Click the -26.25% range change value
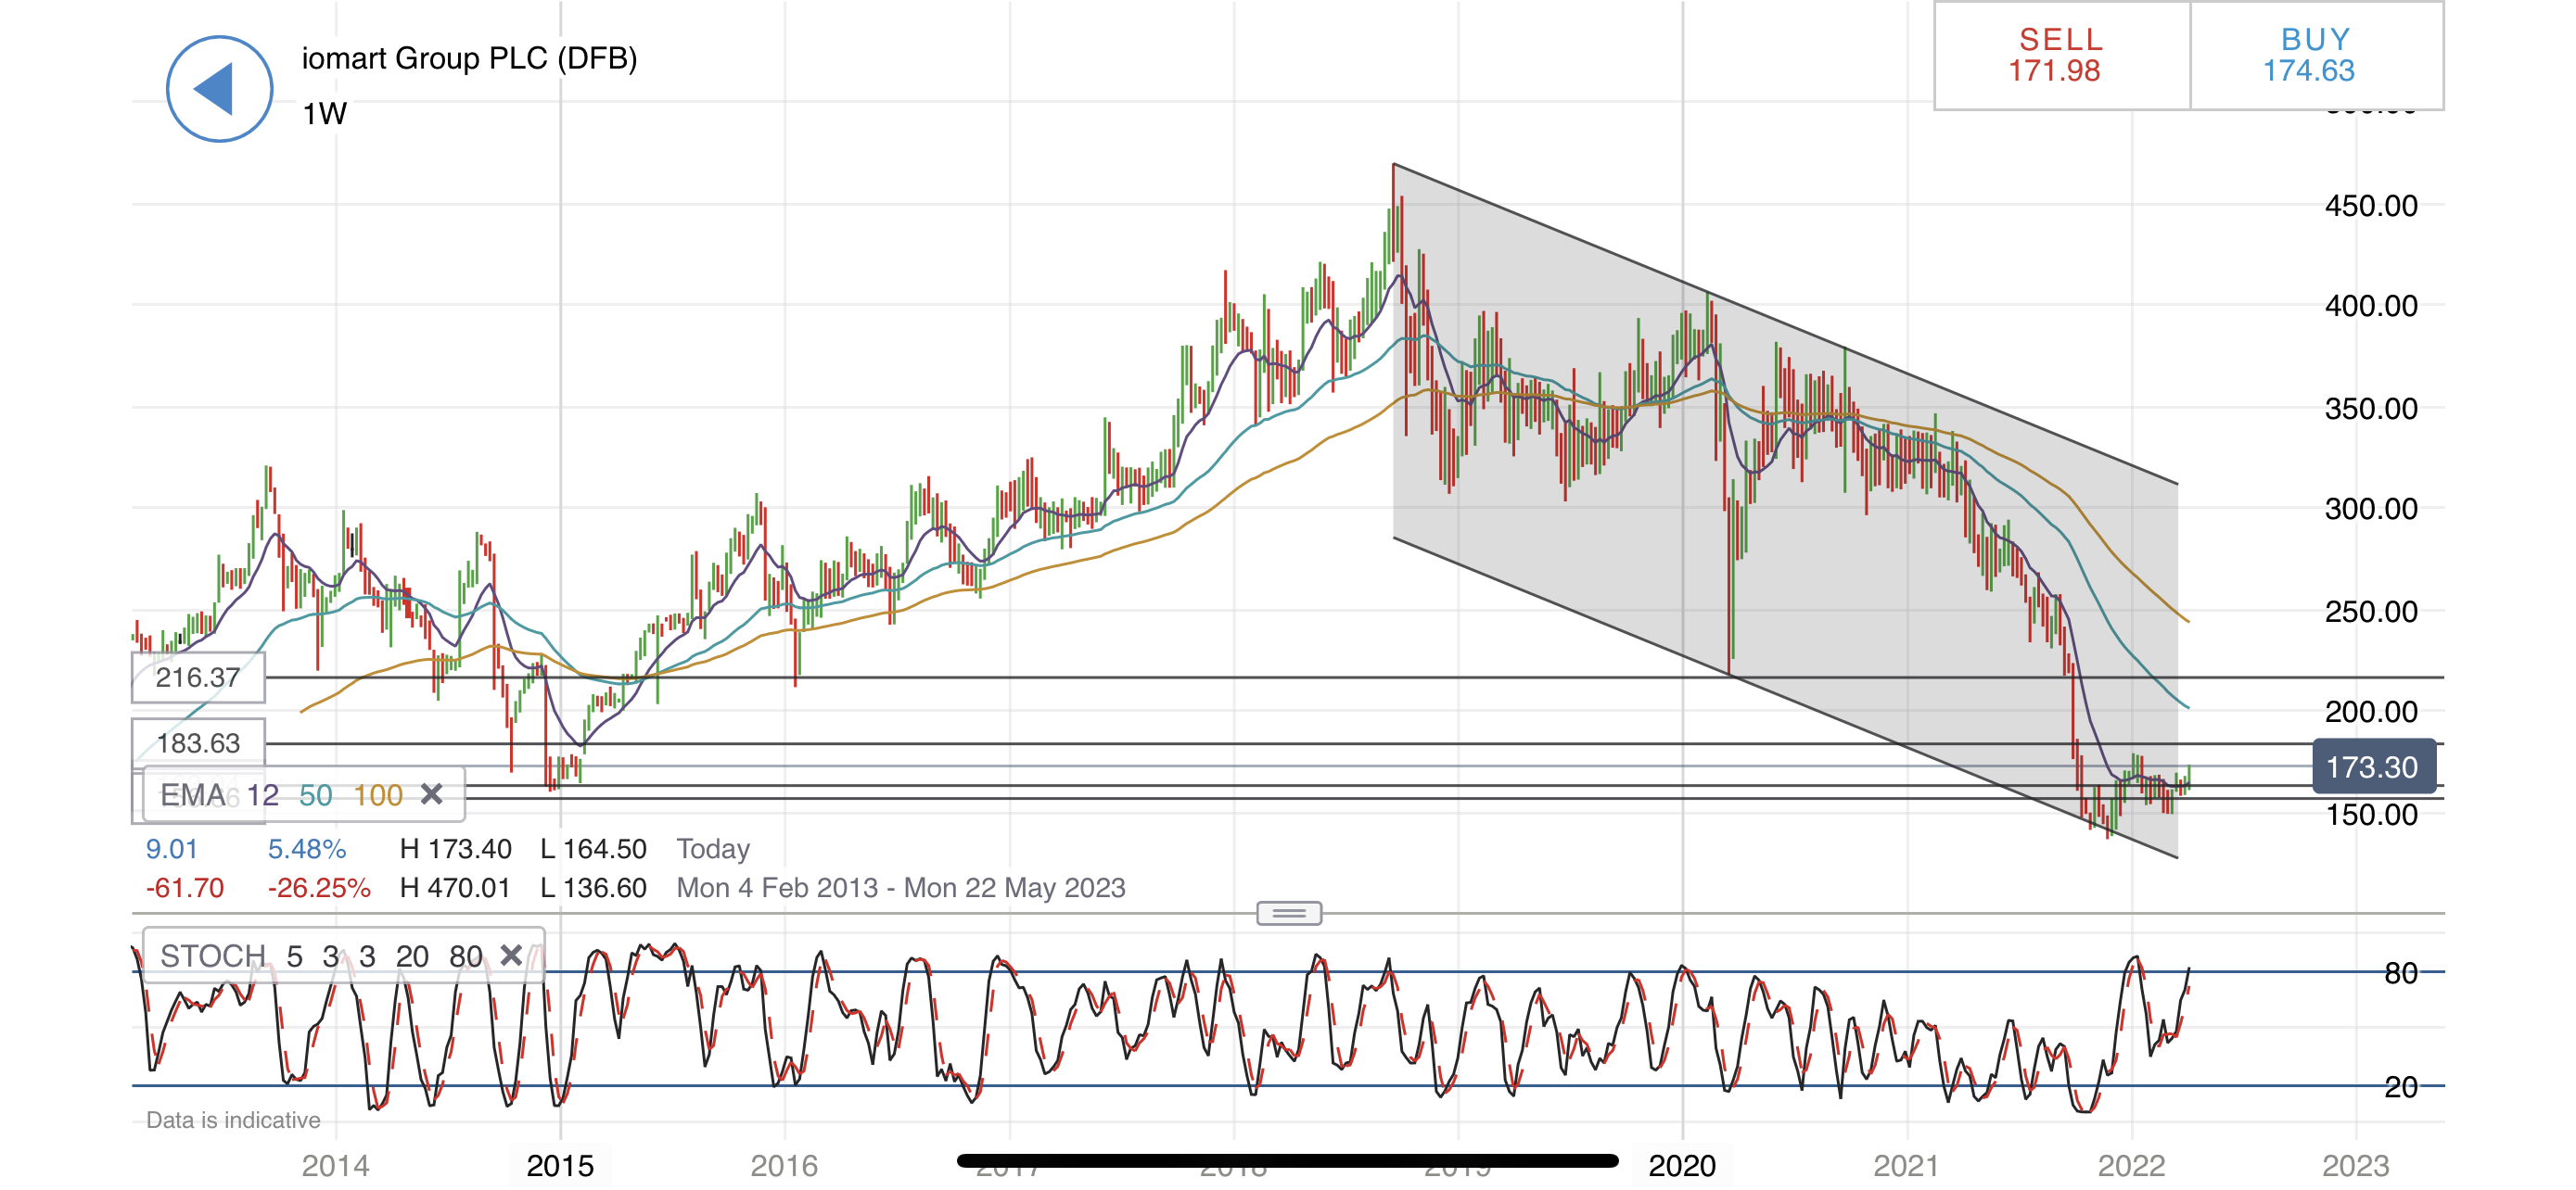Image resolution: width=2576 pixels, height=1190 pixels. [x=319, y=887]
